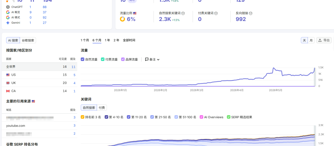Click the US flag in the country table
Image resolution: width=334 pixels, height=146 pixels.
coord(8,75)
